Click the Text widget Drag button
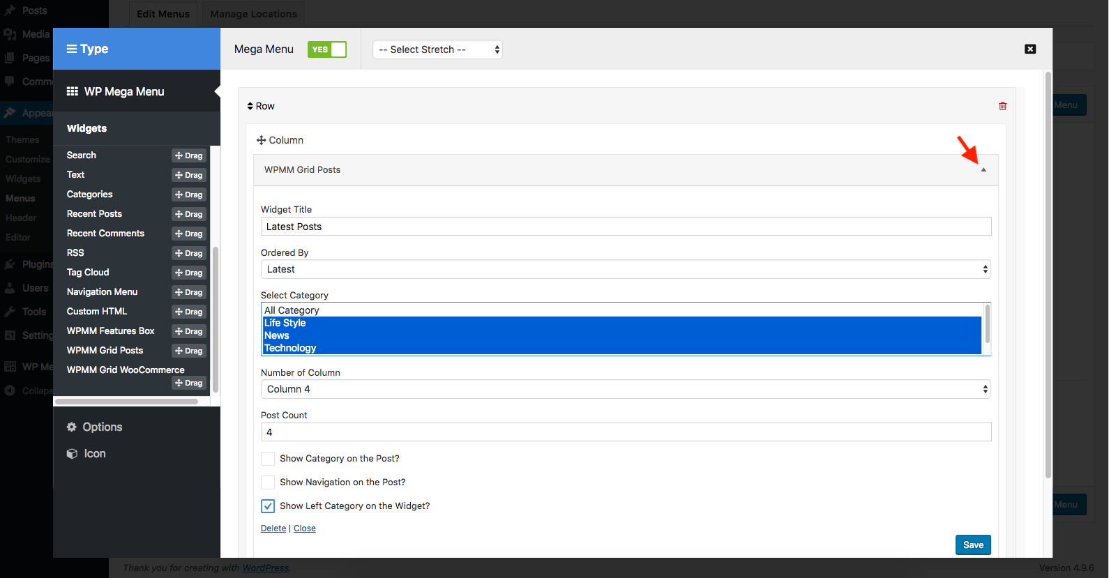 pos(189,175)
